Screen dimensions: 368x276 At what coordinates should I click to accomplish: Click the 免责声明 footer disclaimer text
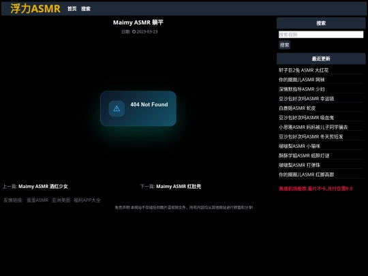(x=184, y=207)
